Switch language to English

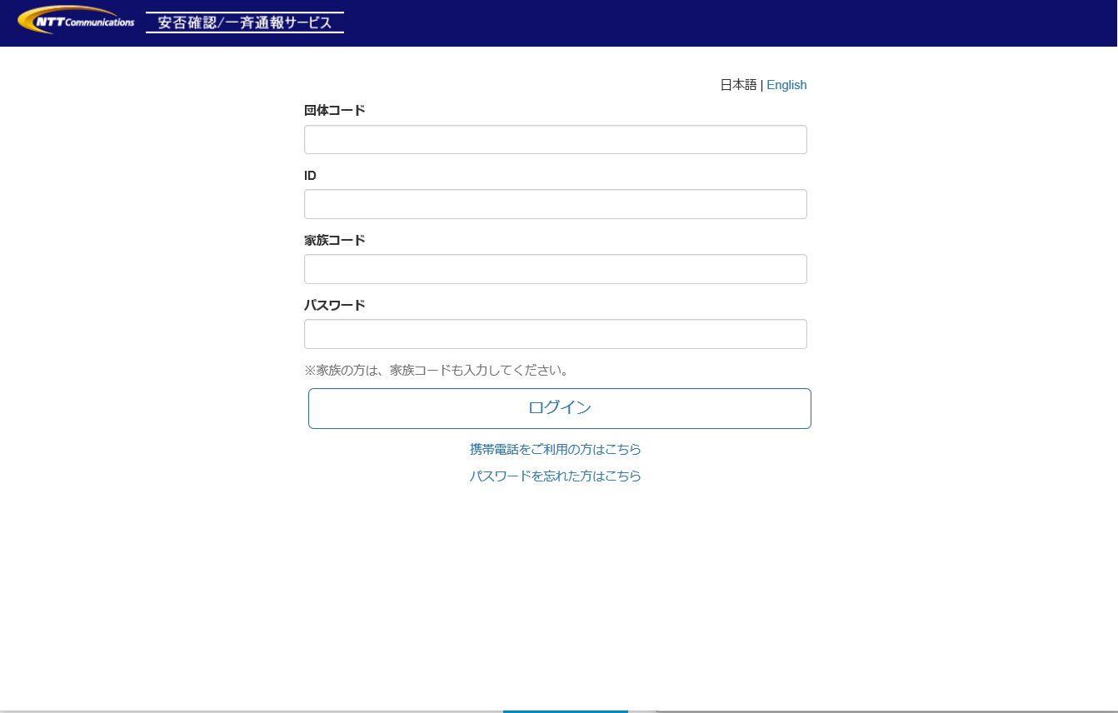click(786, 85)
